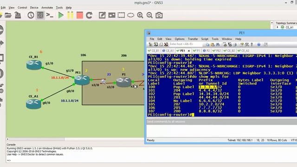Screen dimensions: 297x167
Task: Open Tools menu in terminal window
Action: (215, 39)
